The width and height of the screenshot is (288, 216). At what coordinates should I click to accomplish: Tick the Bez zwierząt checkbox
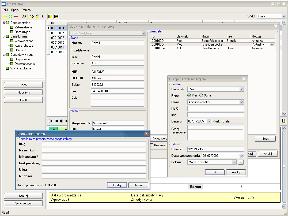[151, 145]
